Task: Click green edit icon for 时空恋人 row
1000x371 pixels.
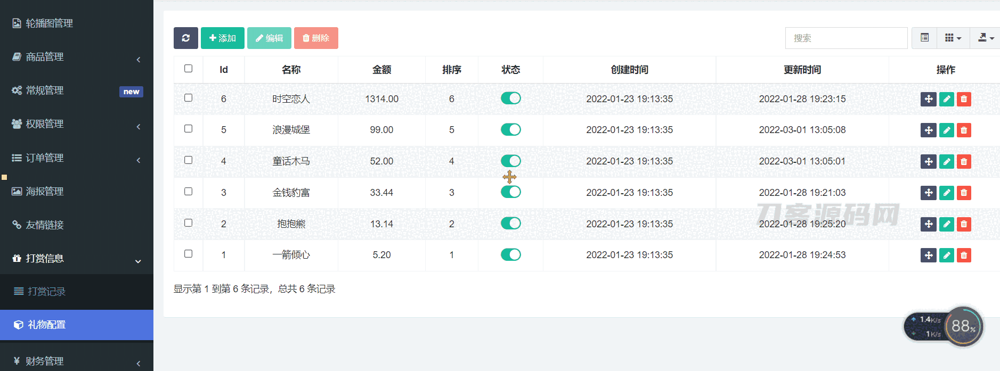Action: tap(947, 99)
